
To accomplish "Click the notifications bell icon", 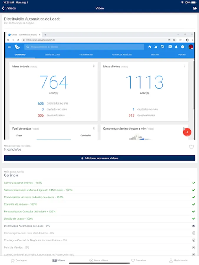I will coord(176,47).
